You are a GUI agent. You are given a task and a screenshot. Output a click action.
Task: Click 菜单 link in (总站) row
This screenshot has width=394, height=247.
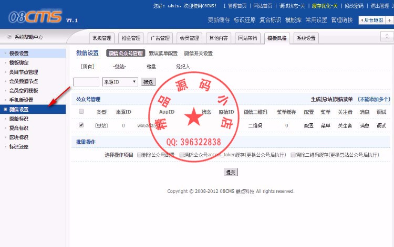pyautogui.click(x=325, y=126)
